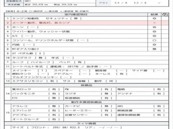Screen dimensions: 173x129
Task: Select the オートクルーズ entry
Action: pos(36,119)
